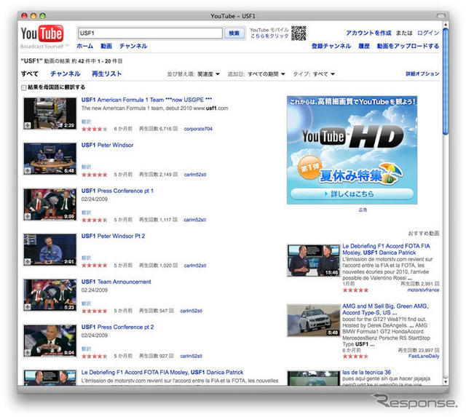Click the YouTube HD 夏休み特集 ad banner
Screen dimensions: 466x417
coord(352,150)
